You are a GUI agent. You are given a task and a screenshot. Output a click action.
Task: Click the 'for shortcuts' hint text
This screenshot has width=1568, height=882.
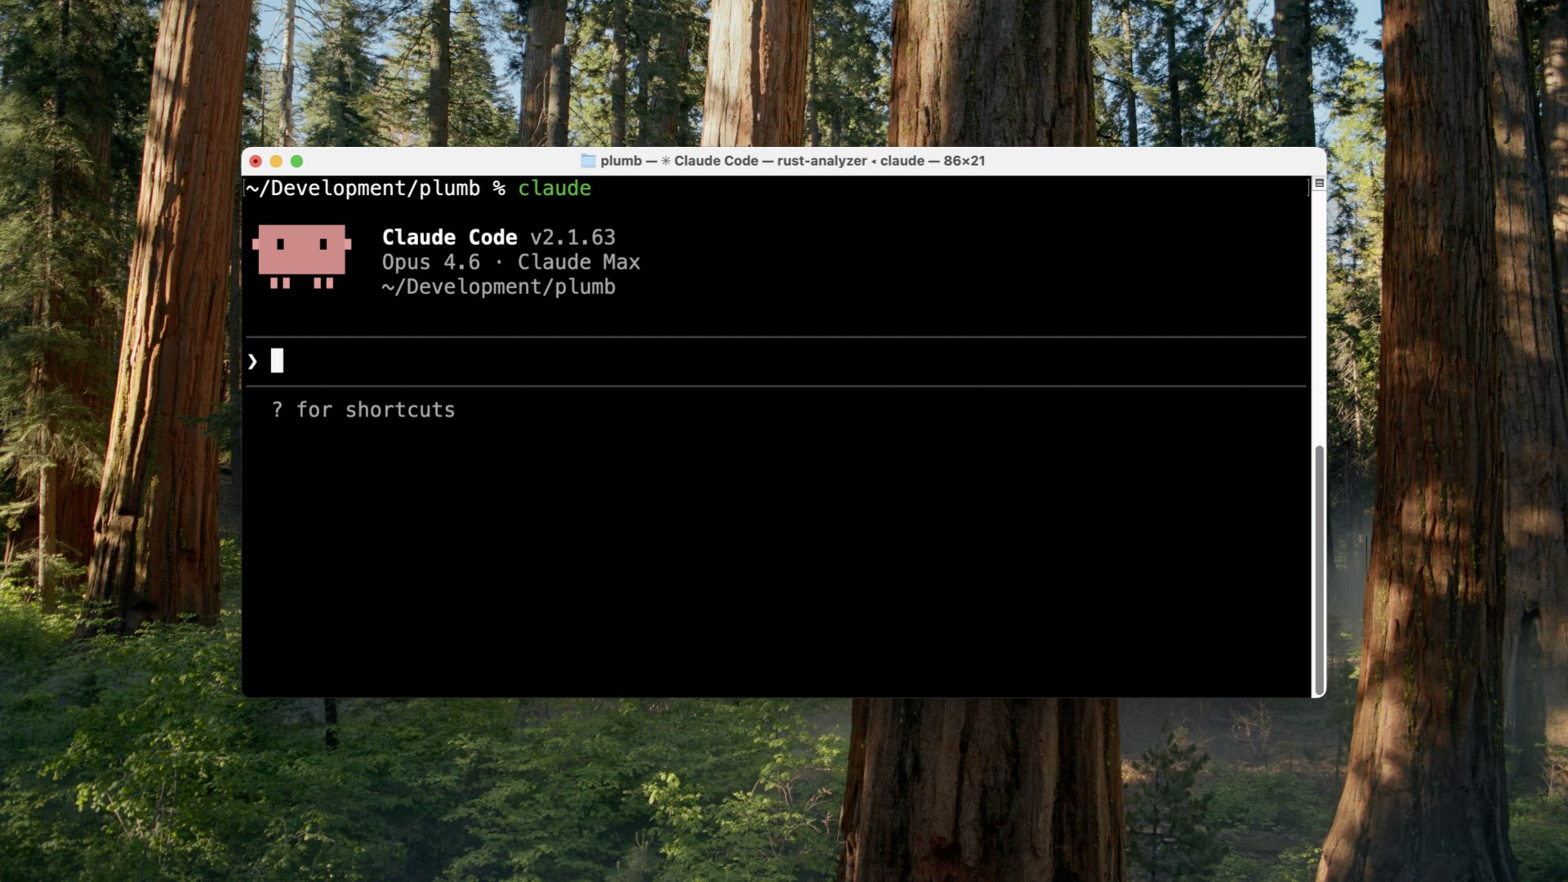point(375,410)
